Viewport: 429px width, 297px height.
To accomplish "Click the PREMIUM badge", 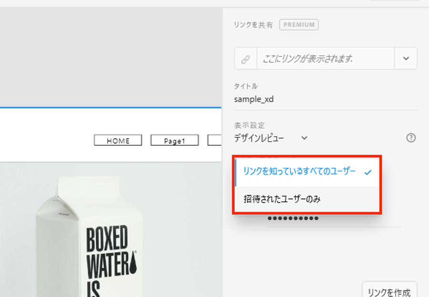I will pos(299,25).
